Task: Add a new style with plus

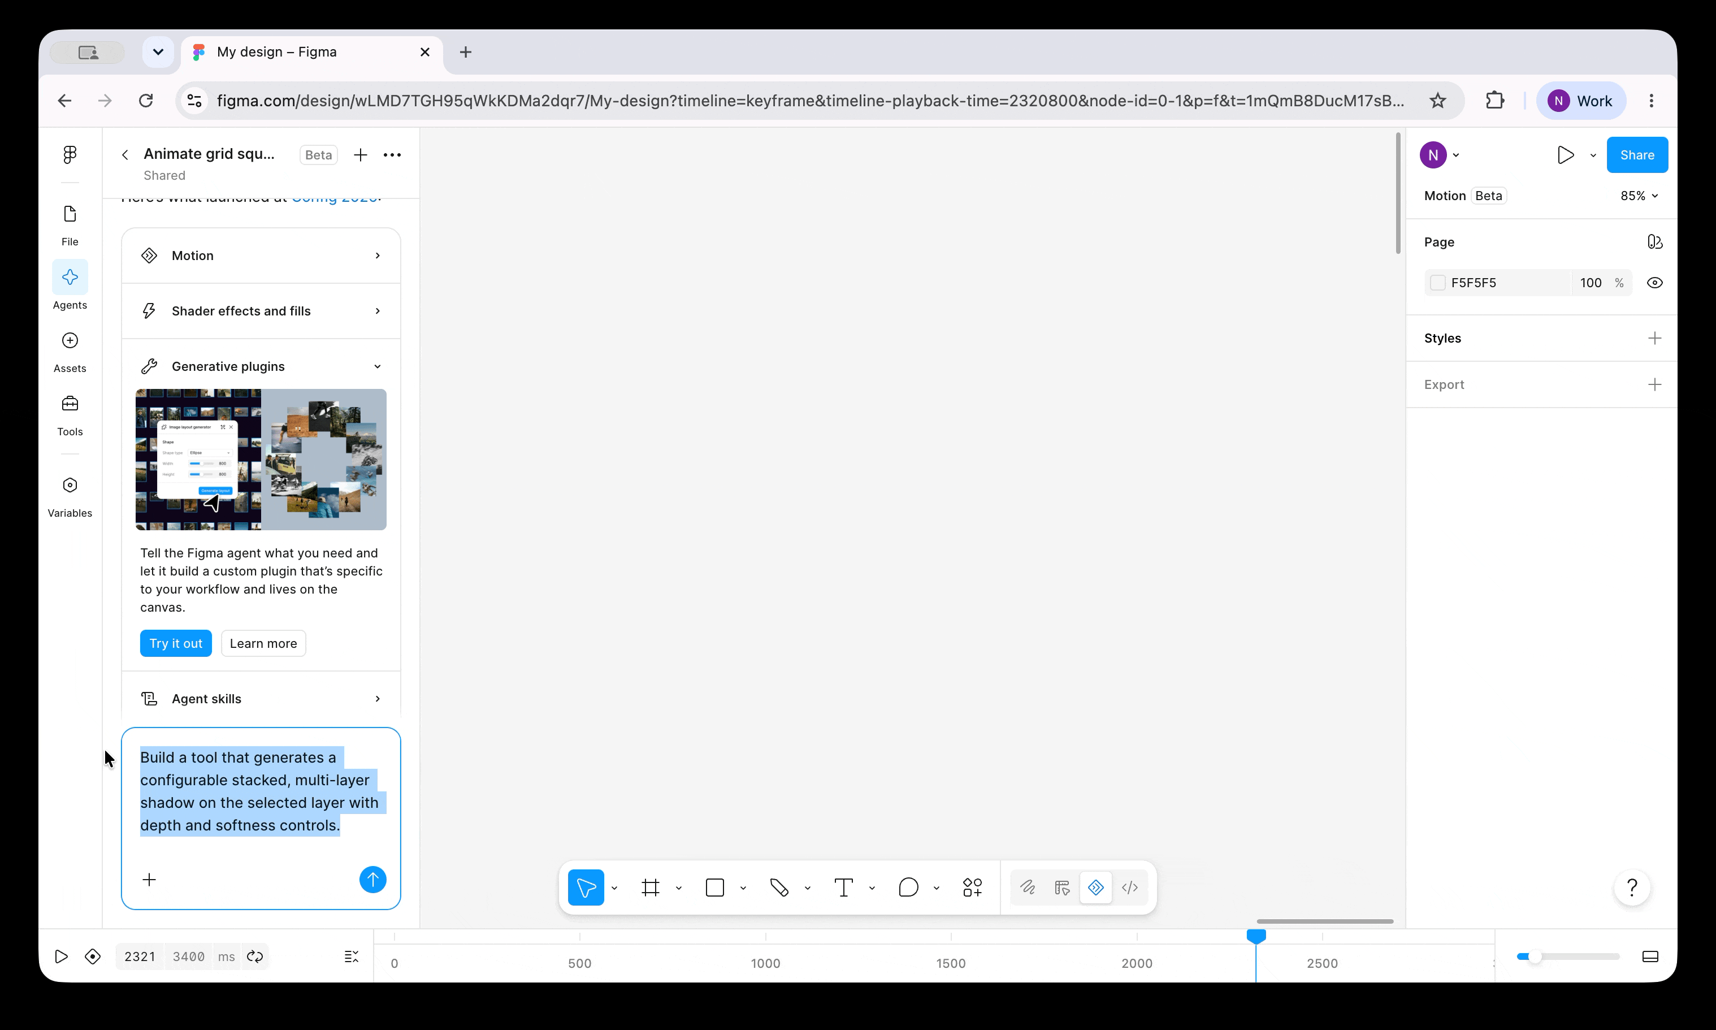Action: tap(1654, 338)
